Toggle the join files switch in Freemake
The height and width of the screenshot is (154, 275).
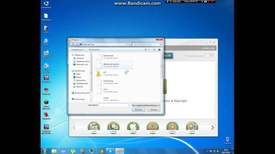coord(210,56)
